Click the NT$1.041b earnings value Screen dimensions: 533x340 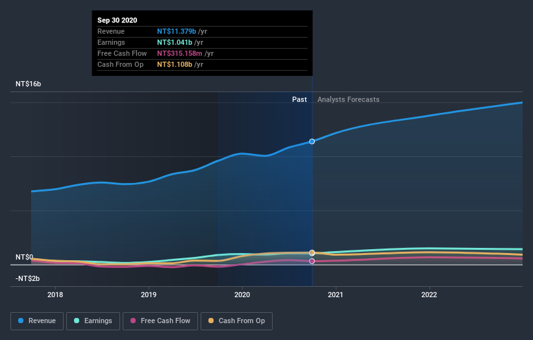[175, 42]
